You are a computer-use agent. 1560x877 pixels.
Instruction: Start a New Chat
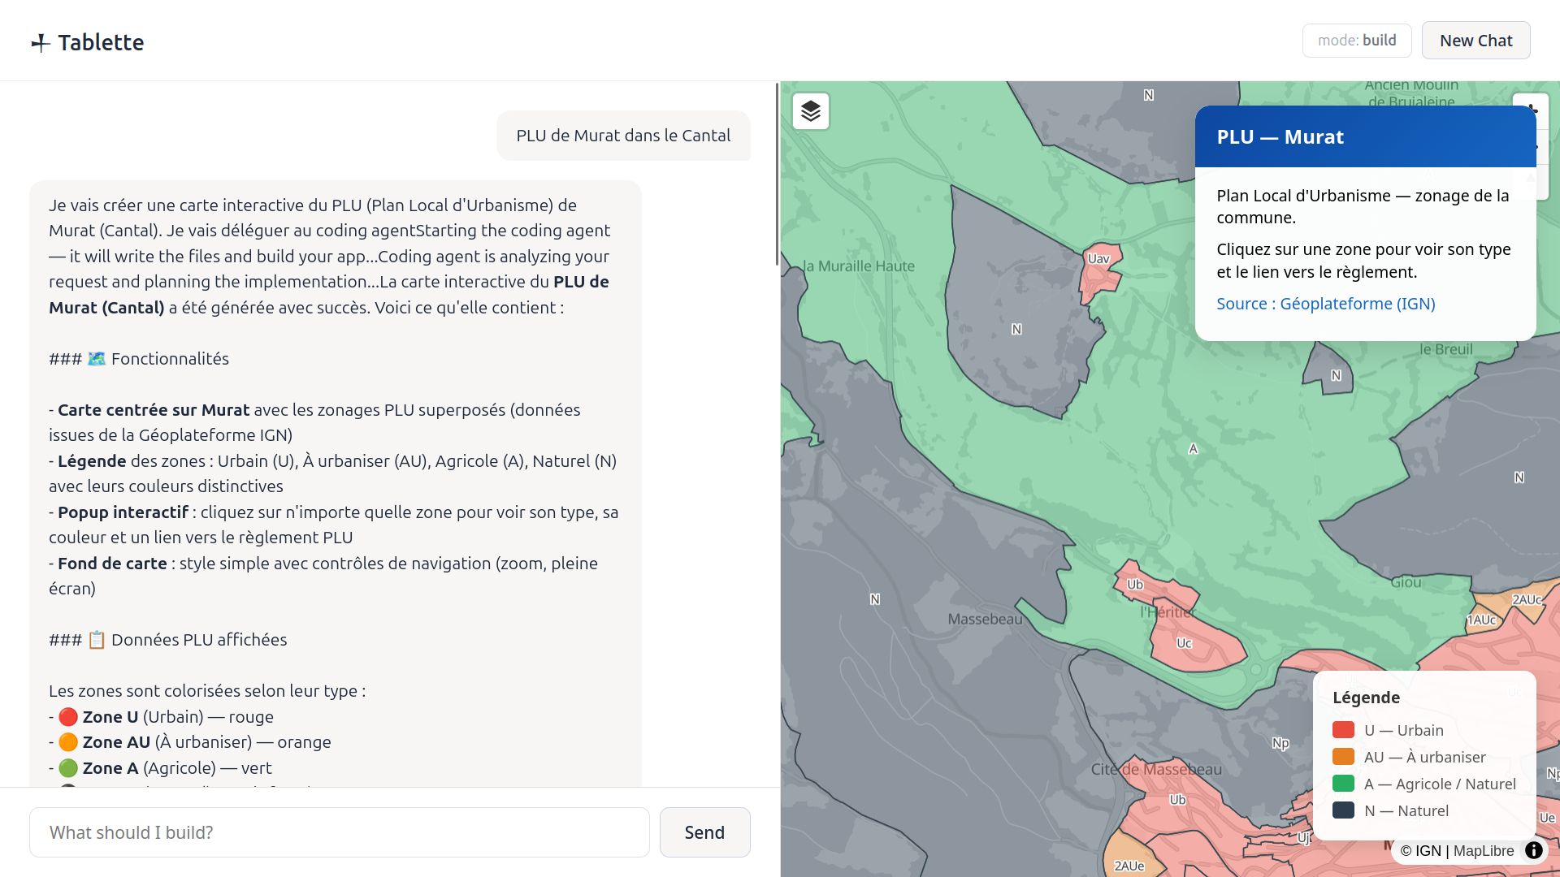coord(1475,41)
